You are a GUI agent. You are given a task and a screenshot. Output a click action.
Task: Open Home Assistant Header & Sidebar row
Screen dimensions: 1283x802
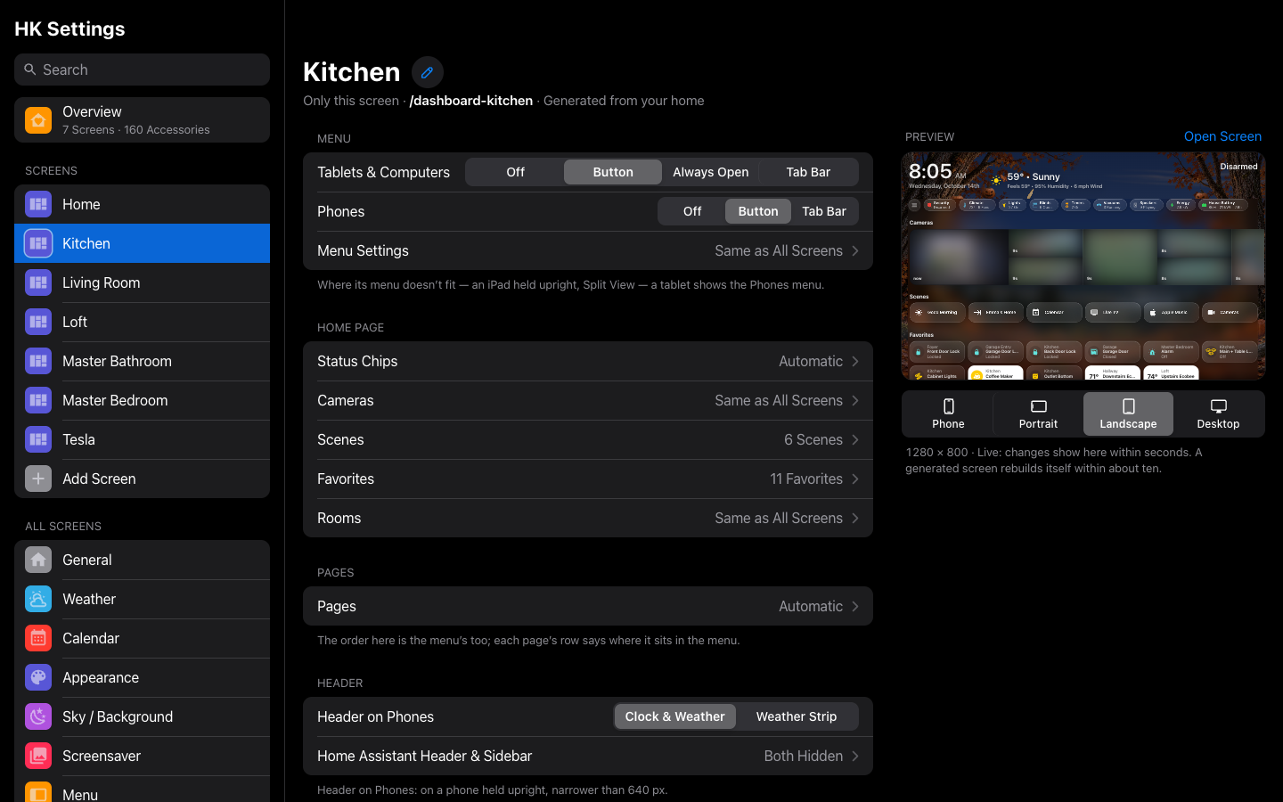pyautogui.click(x=588, y=756)
